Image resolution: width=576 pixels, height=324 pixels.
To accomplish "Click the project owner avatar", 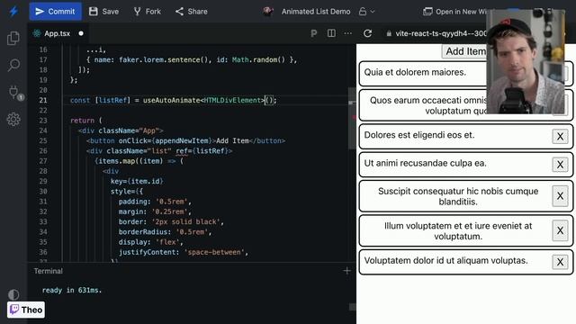I will (268, 12).
